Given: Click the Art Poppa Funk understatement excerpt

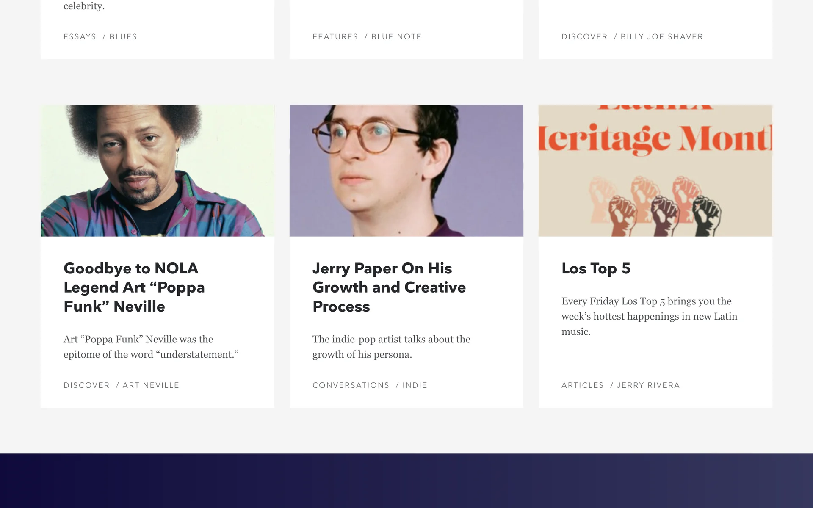Looking at the screenshot, I should tap(151, 347).
